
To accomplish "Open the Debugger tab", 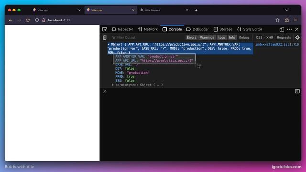I will (197, 29).
